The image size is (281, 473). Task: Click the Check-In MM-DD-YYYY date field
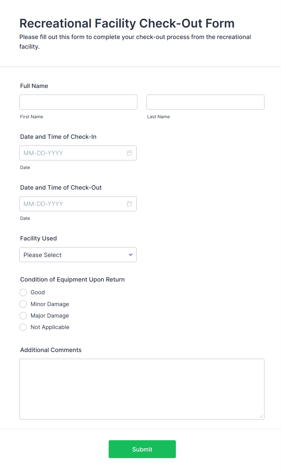(73, 153)
